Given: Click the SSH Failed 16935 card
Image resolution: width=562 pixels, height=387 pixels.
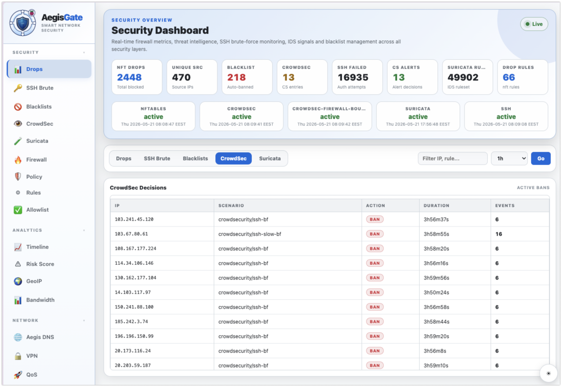Looking at the screenshot, I should point(357,77).
